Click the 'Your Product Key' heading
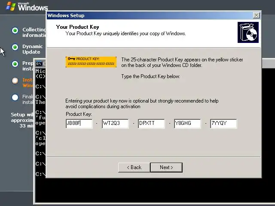Screen dimensions: 275x206 coord(77,27)
